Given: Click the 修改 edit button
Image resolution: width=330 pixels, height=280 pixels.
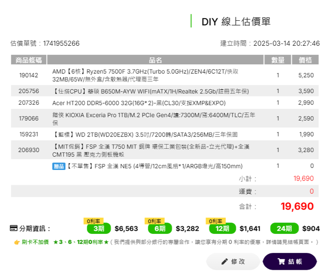Looking at the screenshot, I should tap(233, 261).
